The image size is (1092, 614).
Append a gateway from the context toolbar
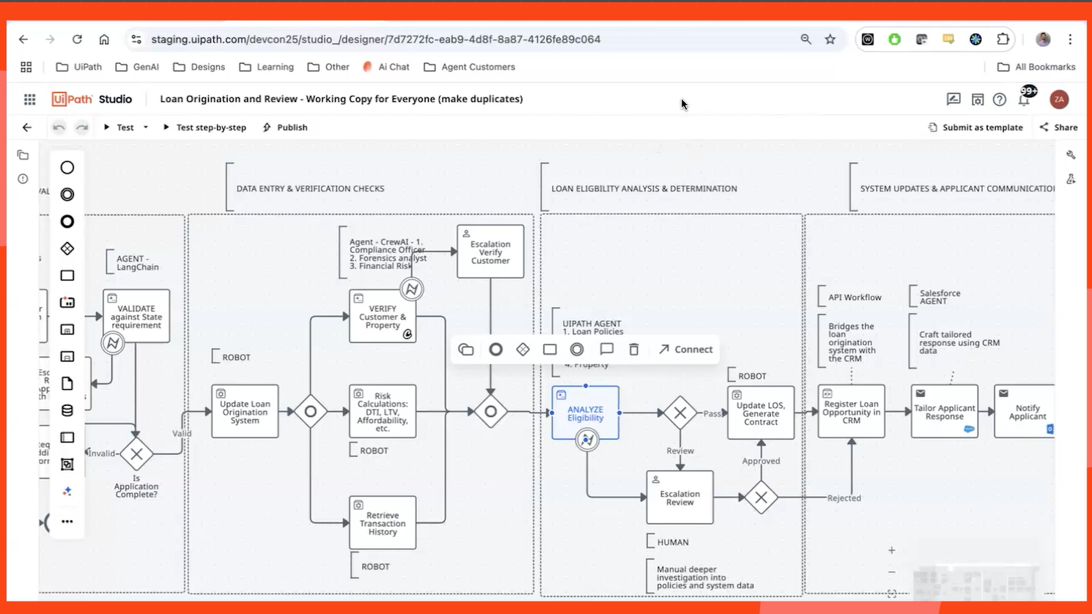point(523,349)
